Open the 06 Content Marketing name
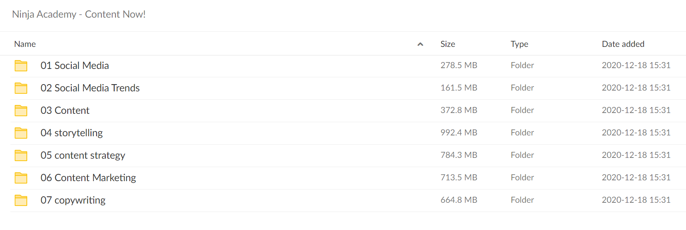This screenshot has width=686, height=230. [x=88, y=178]
